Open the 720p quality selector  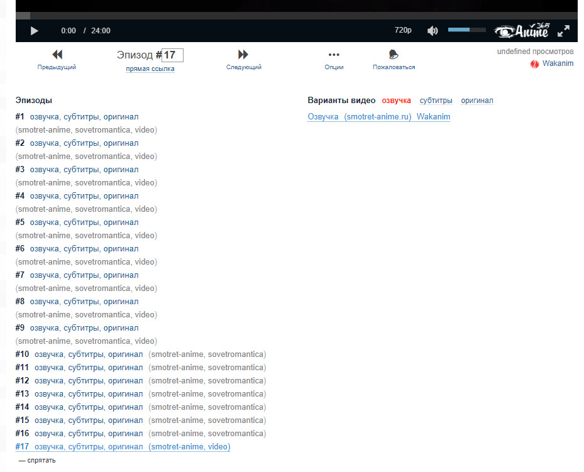(403, 31)
